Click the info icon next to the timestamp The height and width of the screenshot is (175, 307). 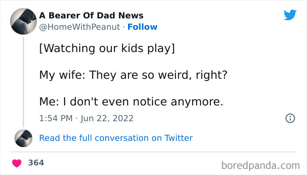pyautogui.click(x=290, y=118)
